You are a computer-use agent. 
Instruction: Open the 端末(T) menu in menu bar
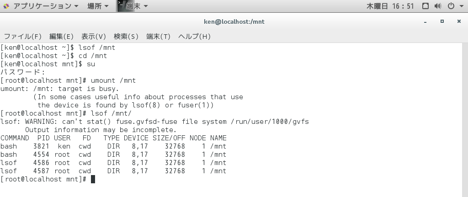(x=158, y=37)
